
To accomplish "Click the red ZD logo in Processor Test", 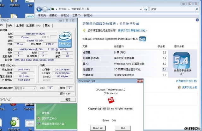I will (x=111, y=100).
